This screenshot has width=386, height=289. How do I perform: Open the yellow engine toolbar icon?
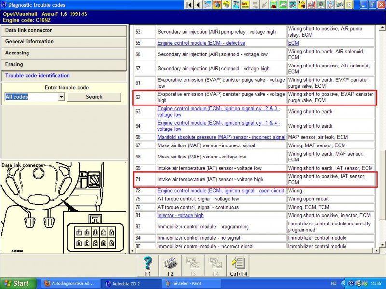point(226,5)
